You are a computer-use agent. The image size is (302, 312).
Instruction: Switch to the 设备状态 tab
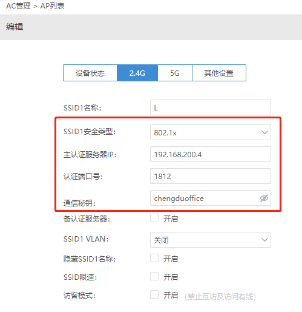tap(90, 73)
